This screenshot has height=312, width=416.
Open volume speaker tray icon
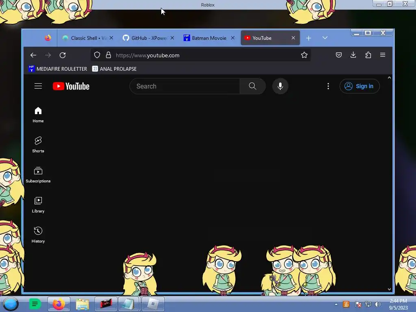tap(377, 304)
